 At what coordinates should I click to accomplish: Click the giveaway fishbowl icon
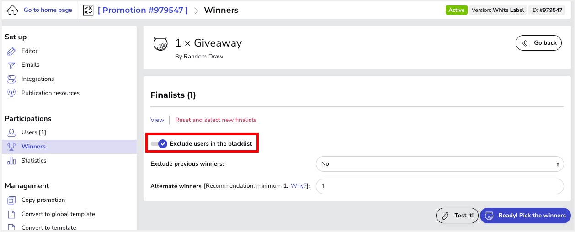160,44
